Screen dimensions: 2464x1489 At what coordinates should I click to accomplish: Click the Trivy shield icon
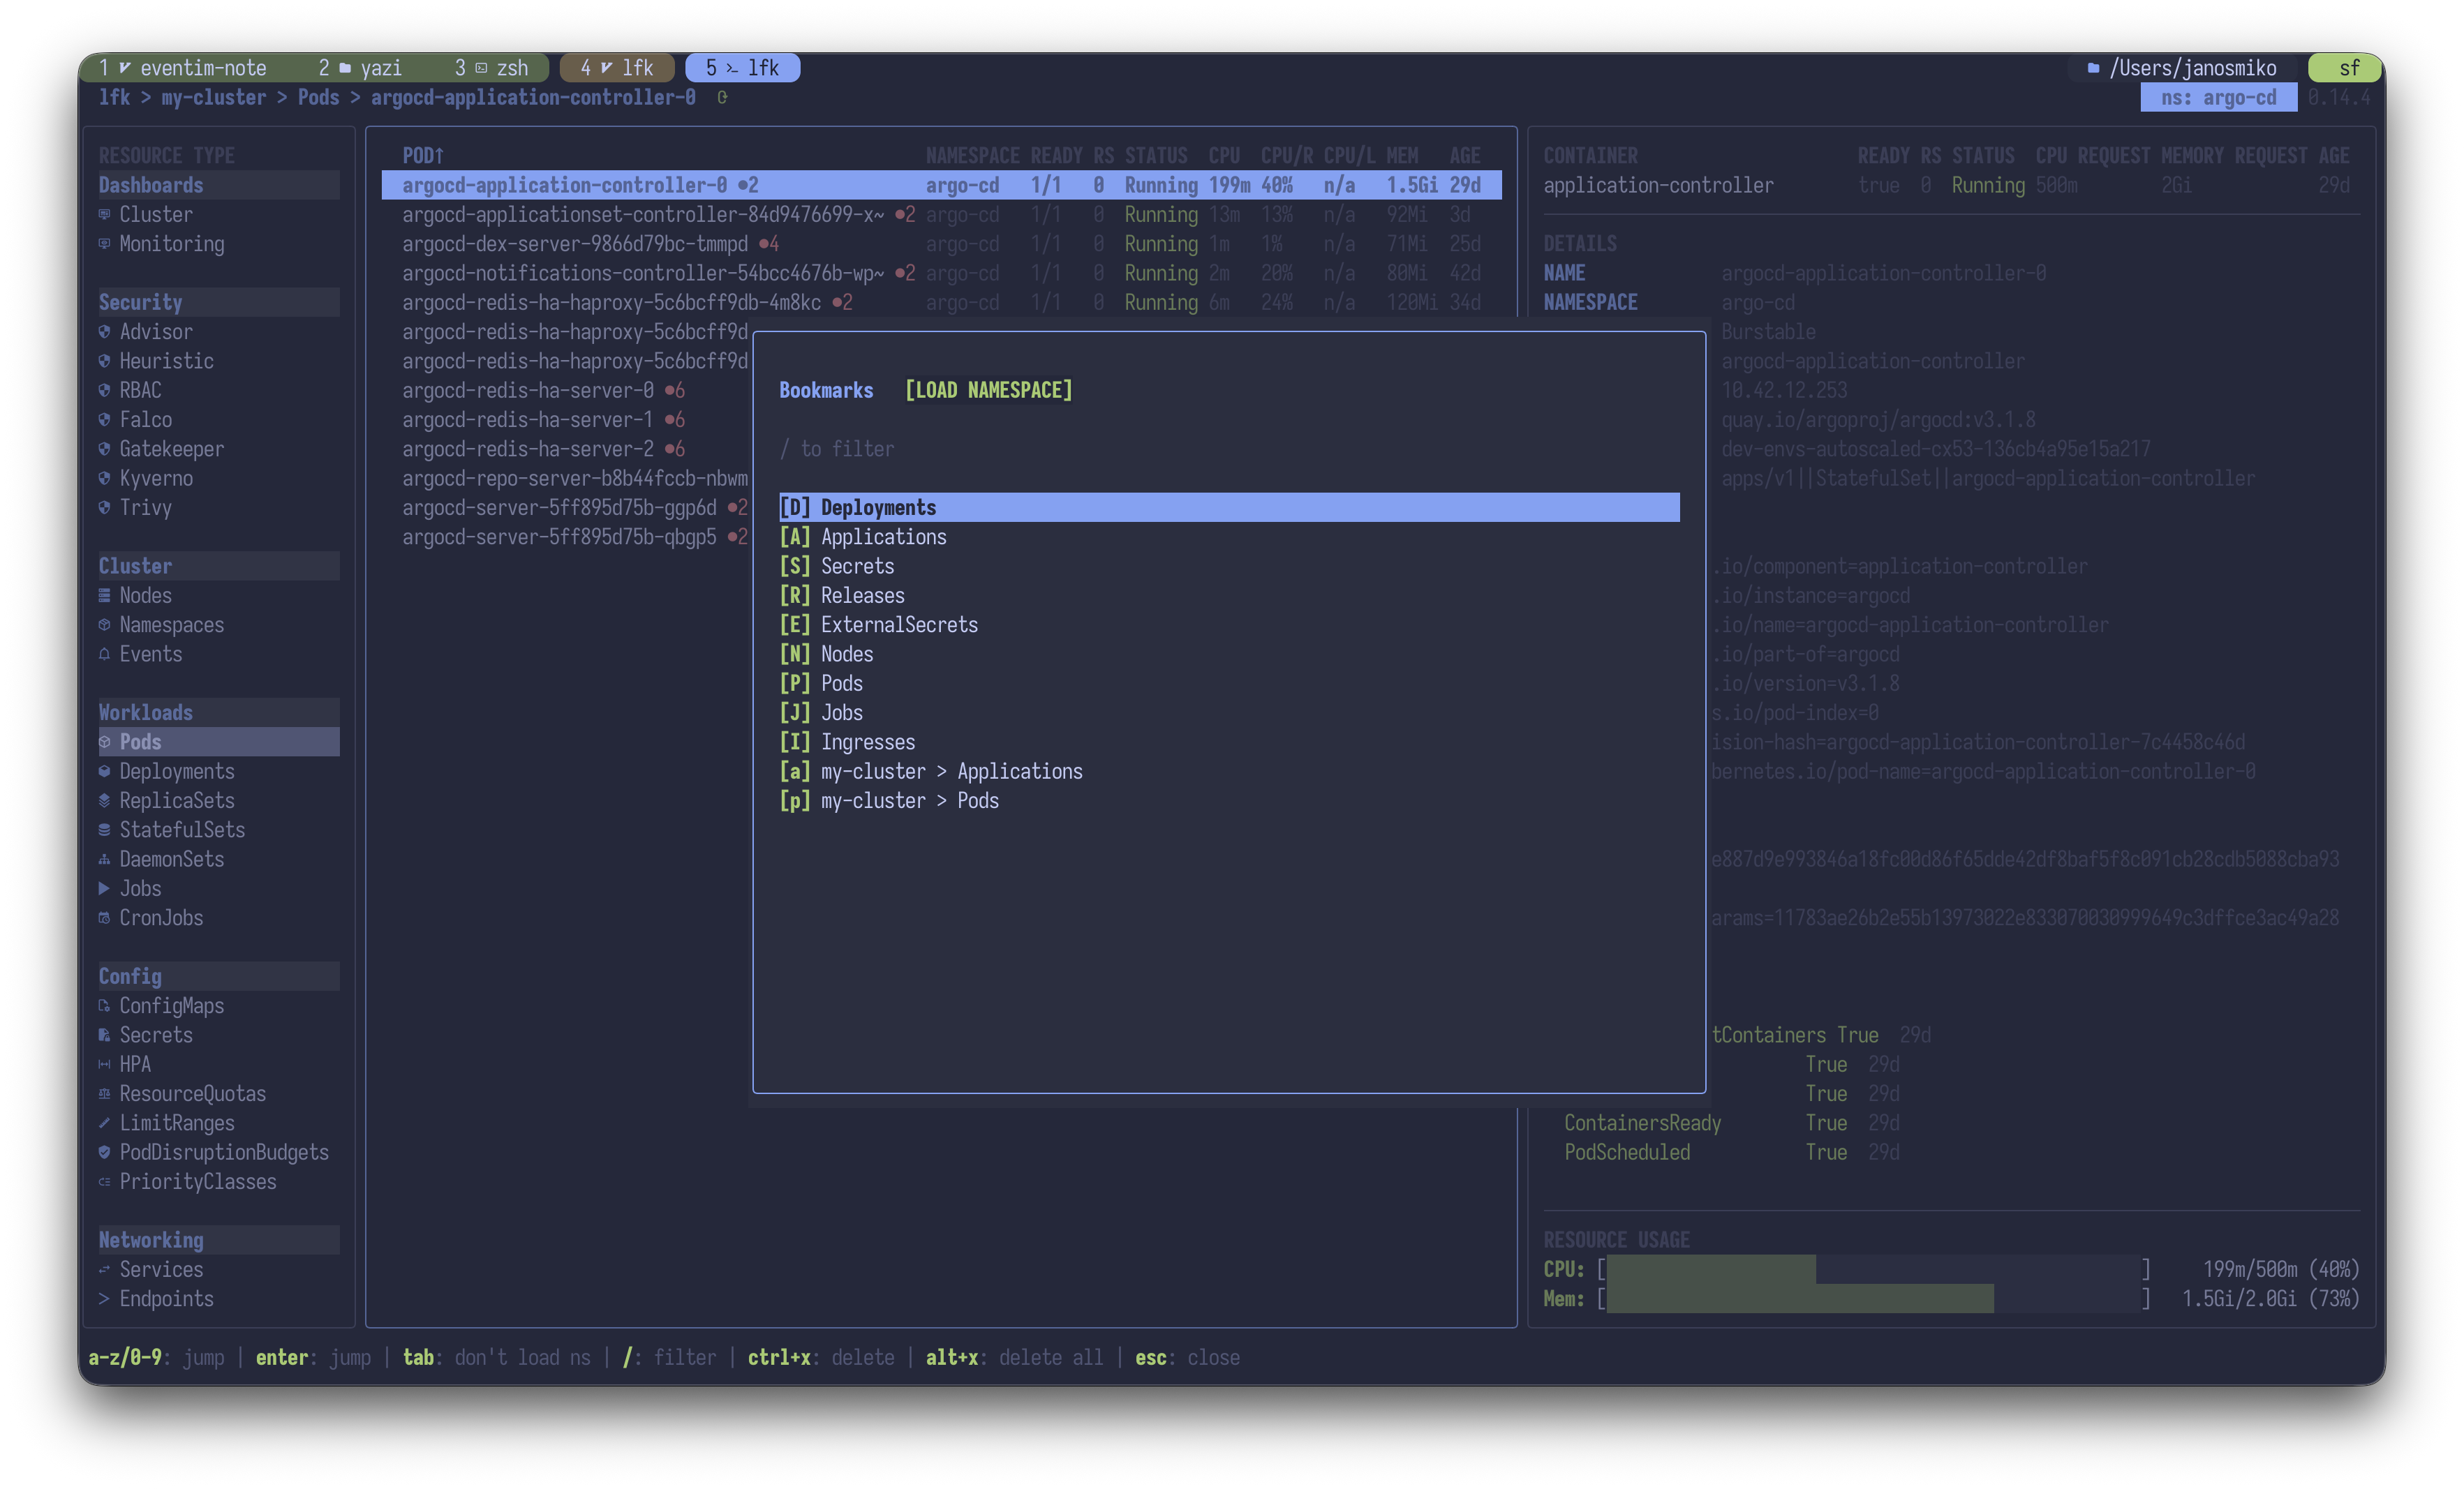[x=104, y=508]
